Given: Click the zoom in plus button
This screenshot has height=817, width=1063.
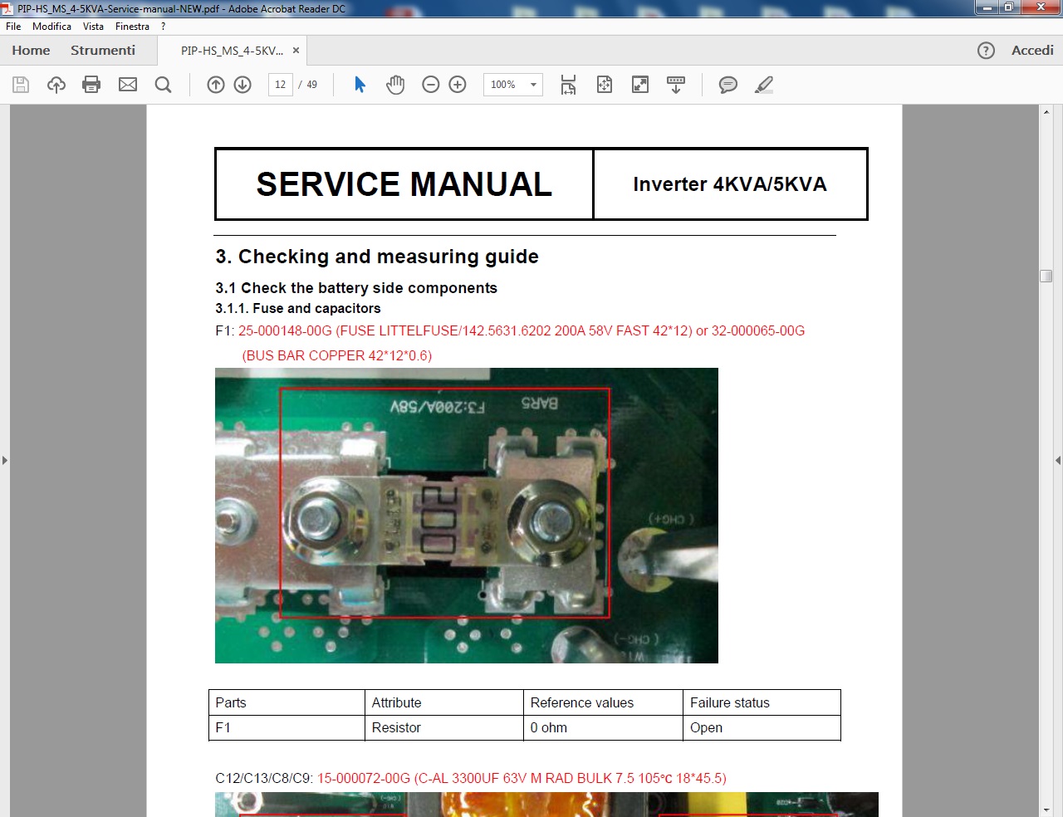Looking at the screenshot, I should pos(458,85).
